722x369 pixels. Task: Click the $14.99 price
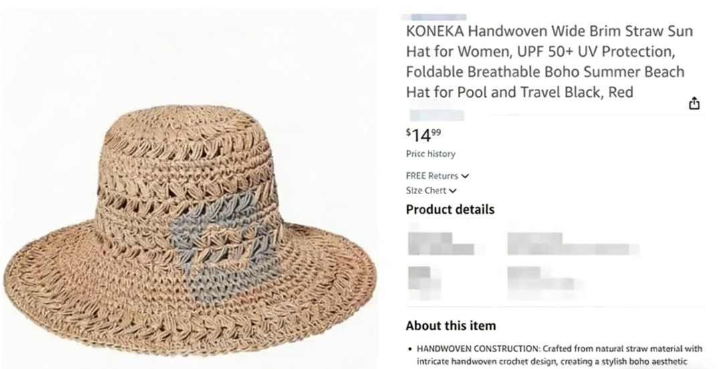coord(424,135)
